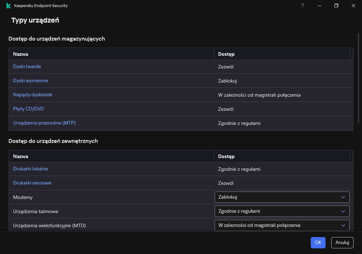This screenshot has height=254, width=362.
Task: Open Drukarki sieciowe settings
Action: (x=32, y=183)
